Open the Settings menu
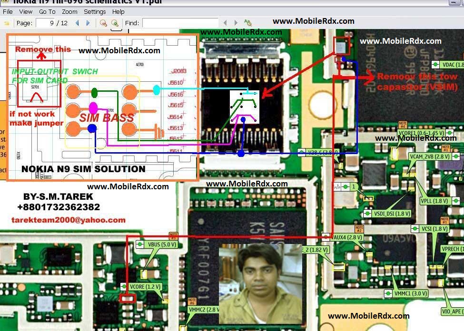464x331 pixels. [95, 12]
